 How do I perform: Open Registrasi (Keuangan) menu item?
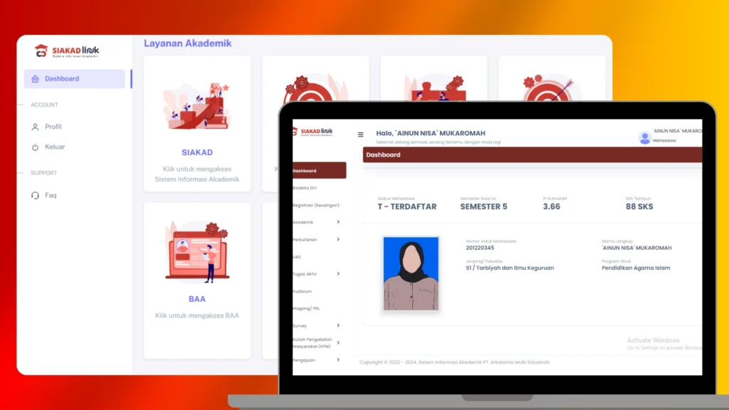[x=316, y=205]
